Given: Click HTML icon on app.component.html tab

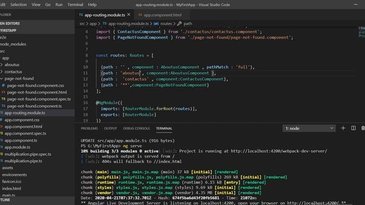Looking at the screenshot, I should click(x=140, y=15).
